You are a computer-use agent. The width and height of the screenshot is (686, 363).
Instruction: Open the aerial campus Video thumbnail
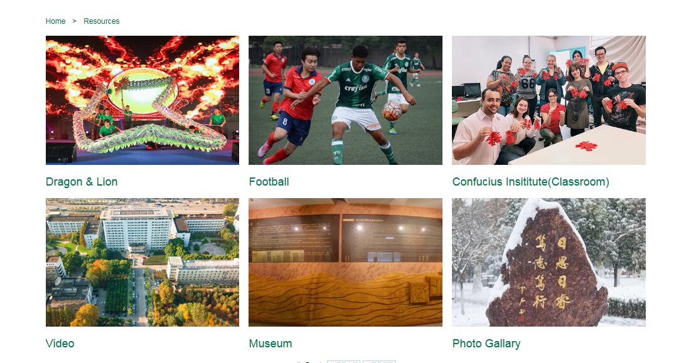tap(142, 262)
